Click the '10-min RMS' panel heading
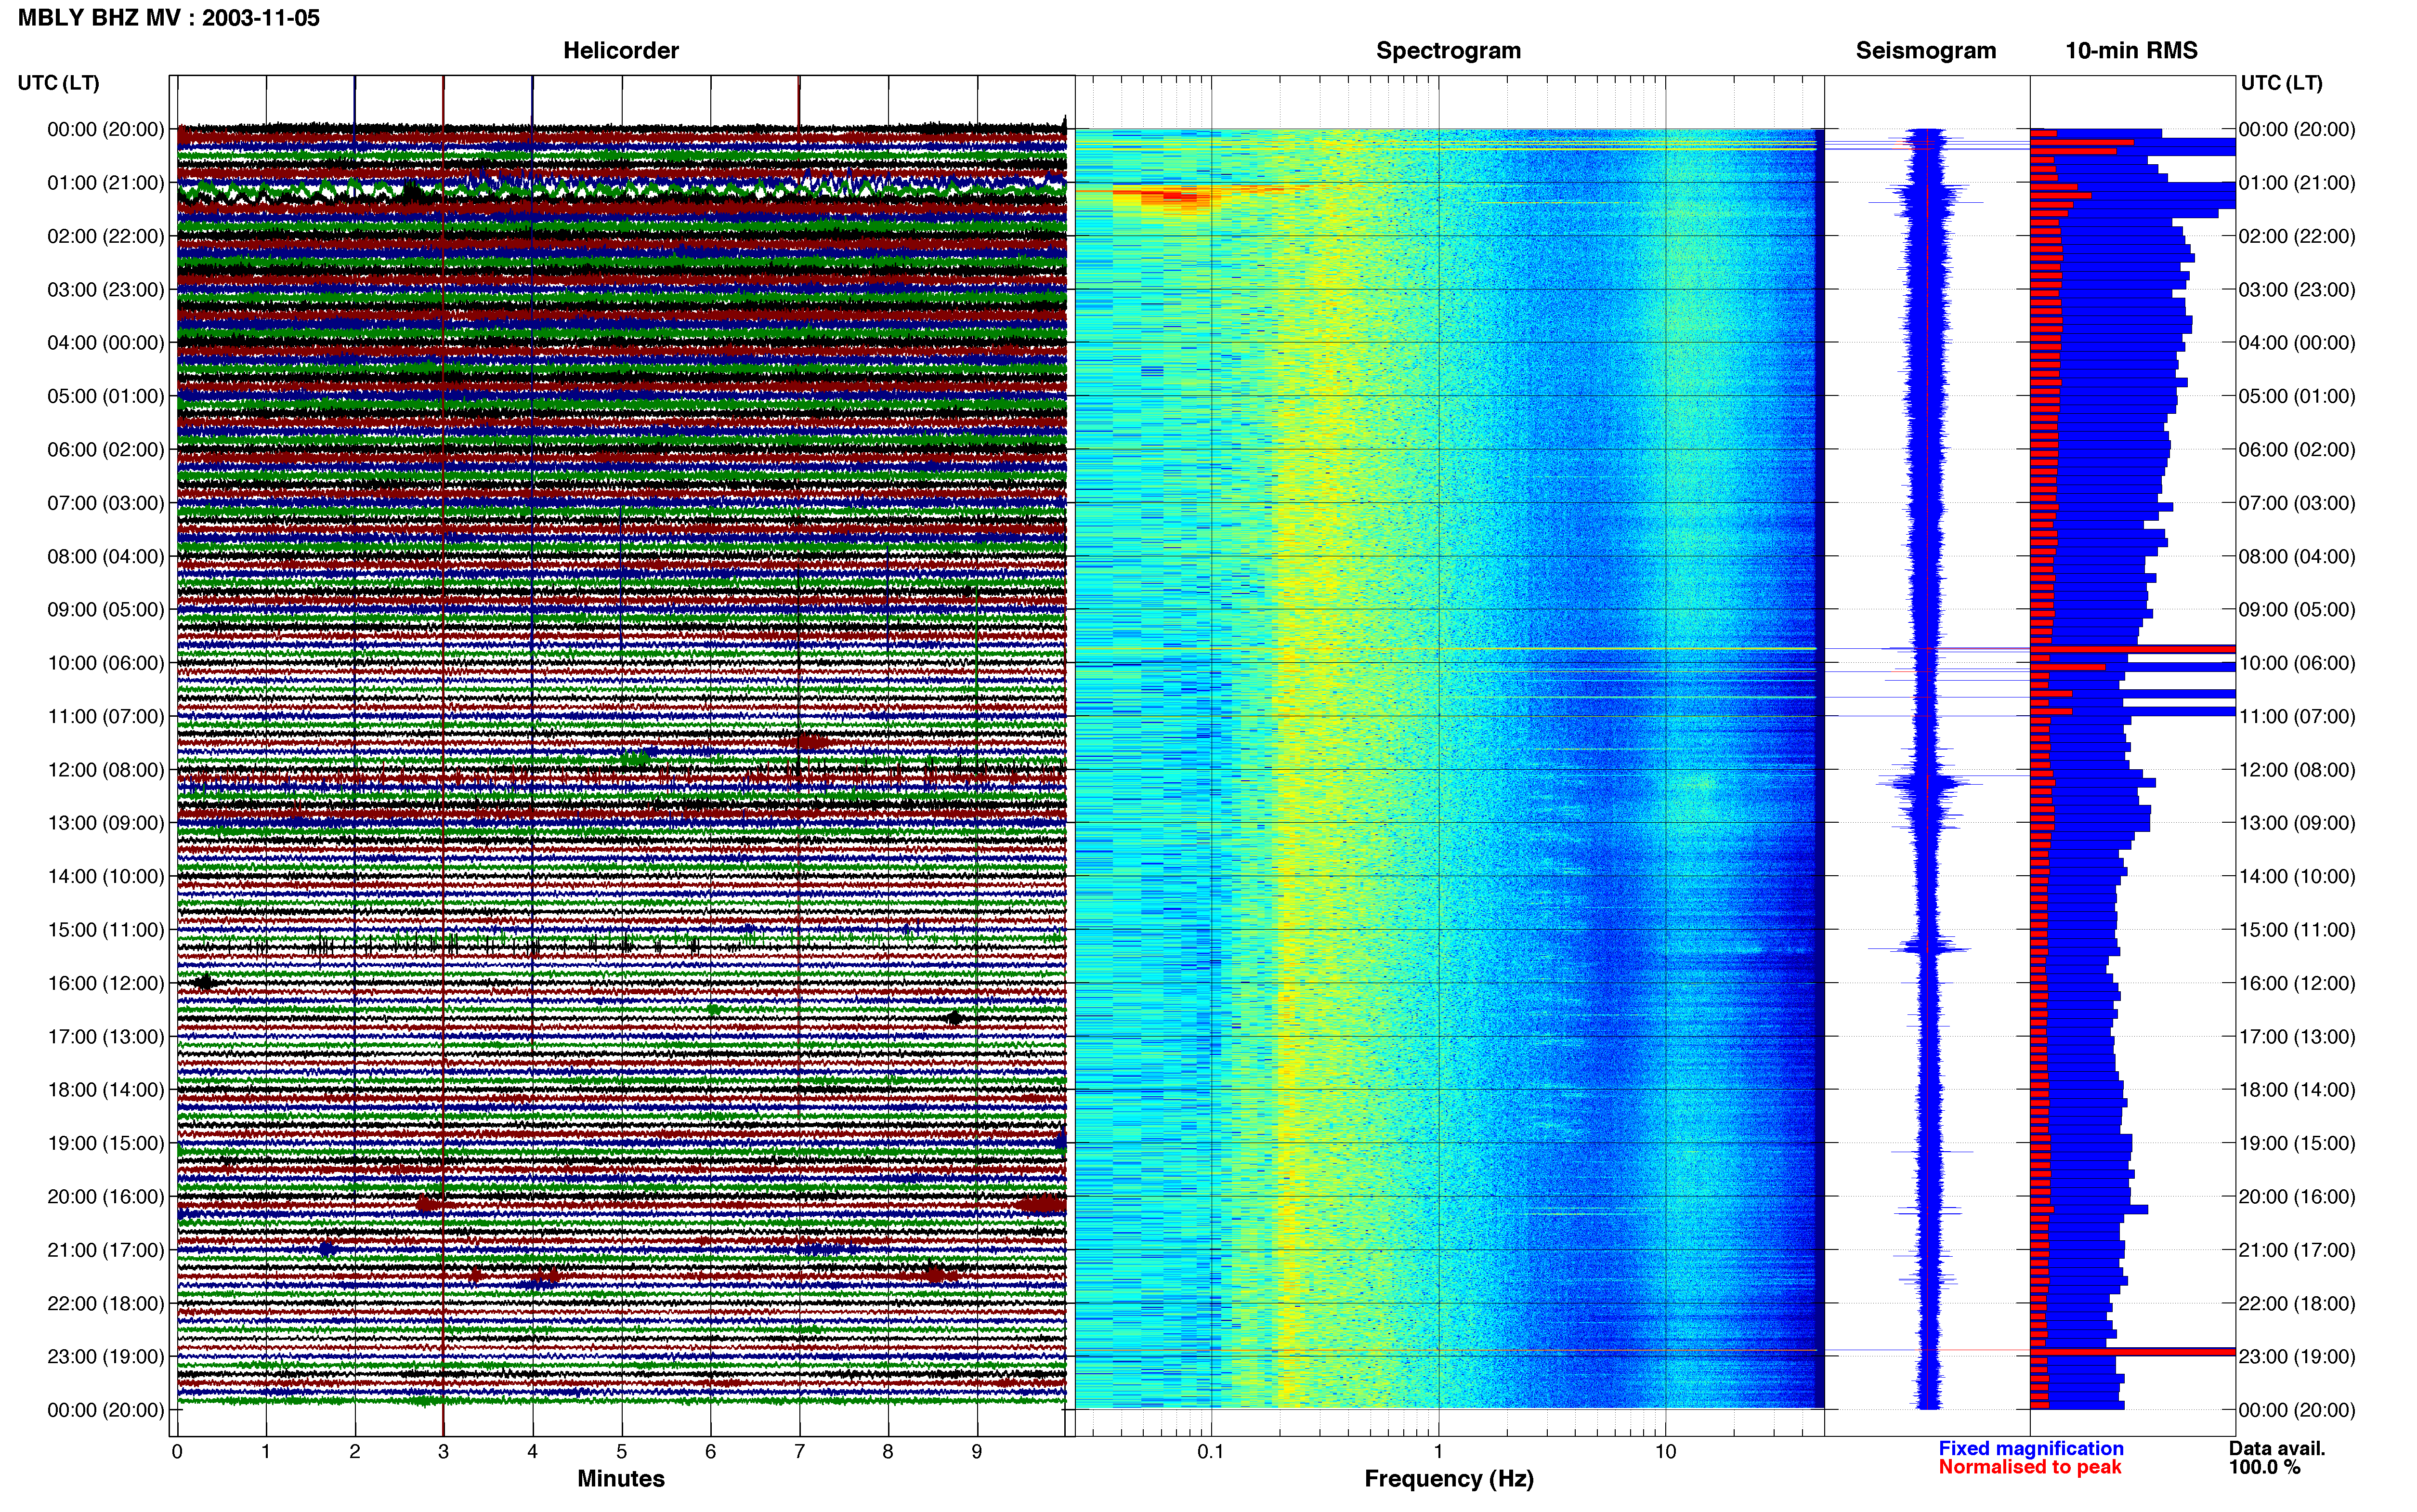This screenshot has width=2417, height=1512. pyautogui.click(x=2131, y=51)
